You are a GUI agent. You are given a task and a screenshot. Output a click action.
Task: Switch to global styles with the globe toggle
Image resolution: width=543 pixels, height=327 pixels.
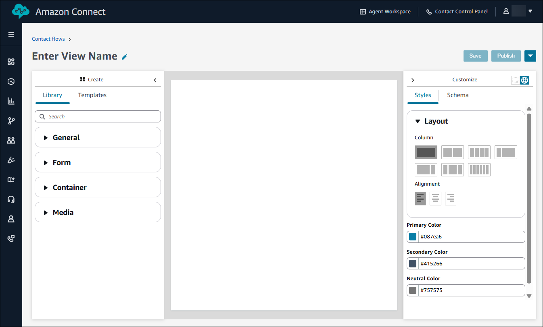pos(524,80)
